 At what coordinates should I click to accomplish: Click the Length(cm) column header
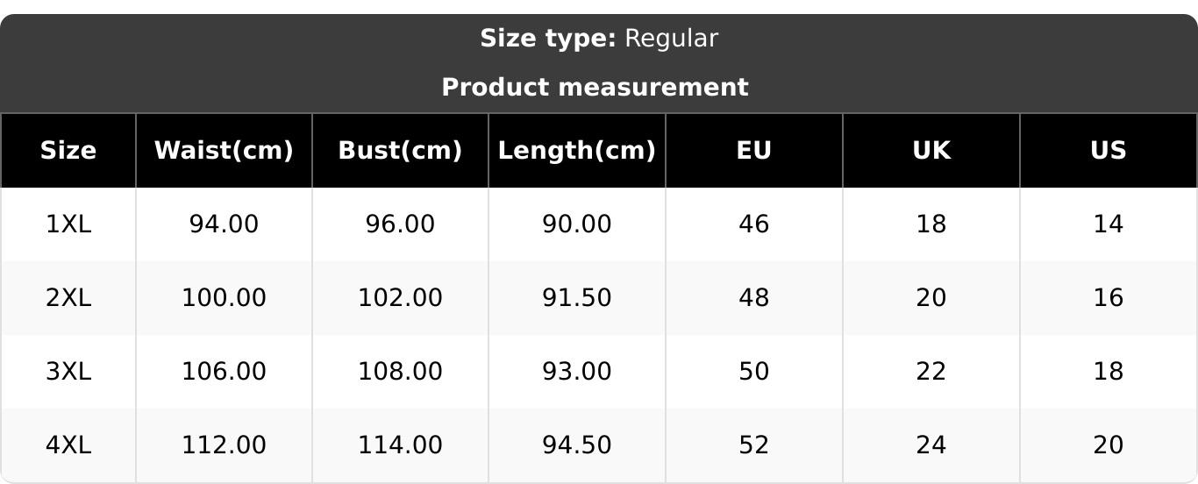(576, 151)
